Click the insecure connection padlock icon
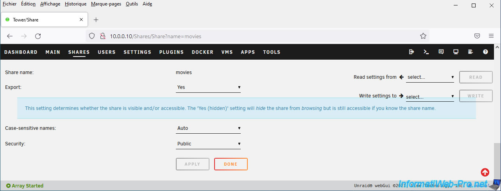Screen dimensions: 501x191 102,36
